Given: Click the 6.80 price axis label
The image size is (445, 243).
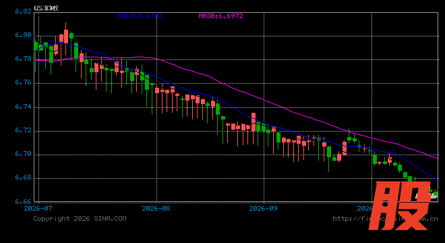Looking at the screenshot, I should [x=23, y=35].
